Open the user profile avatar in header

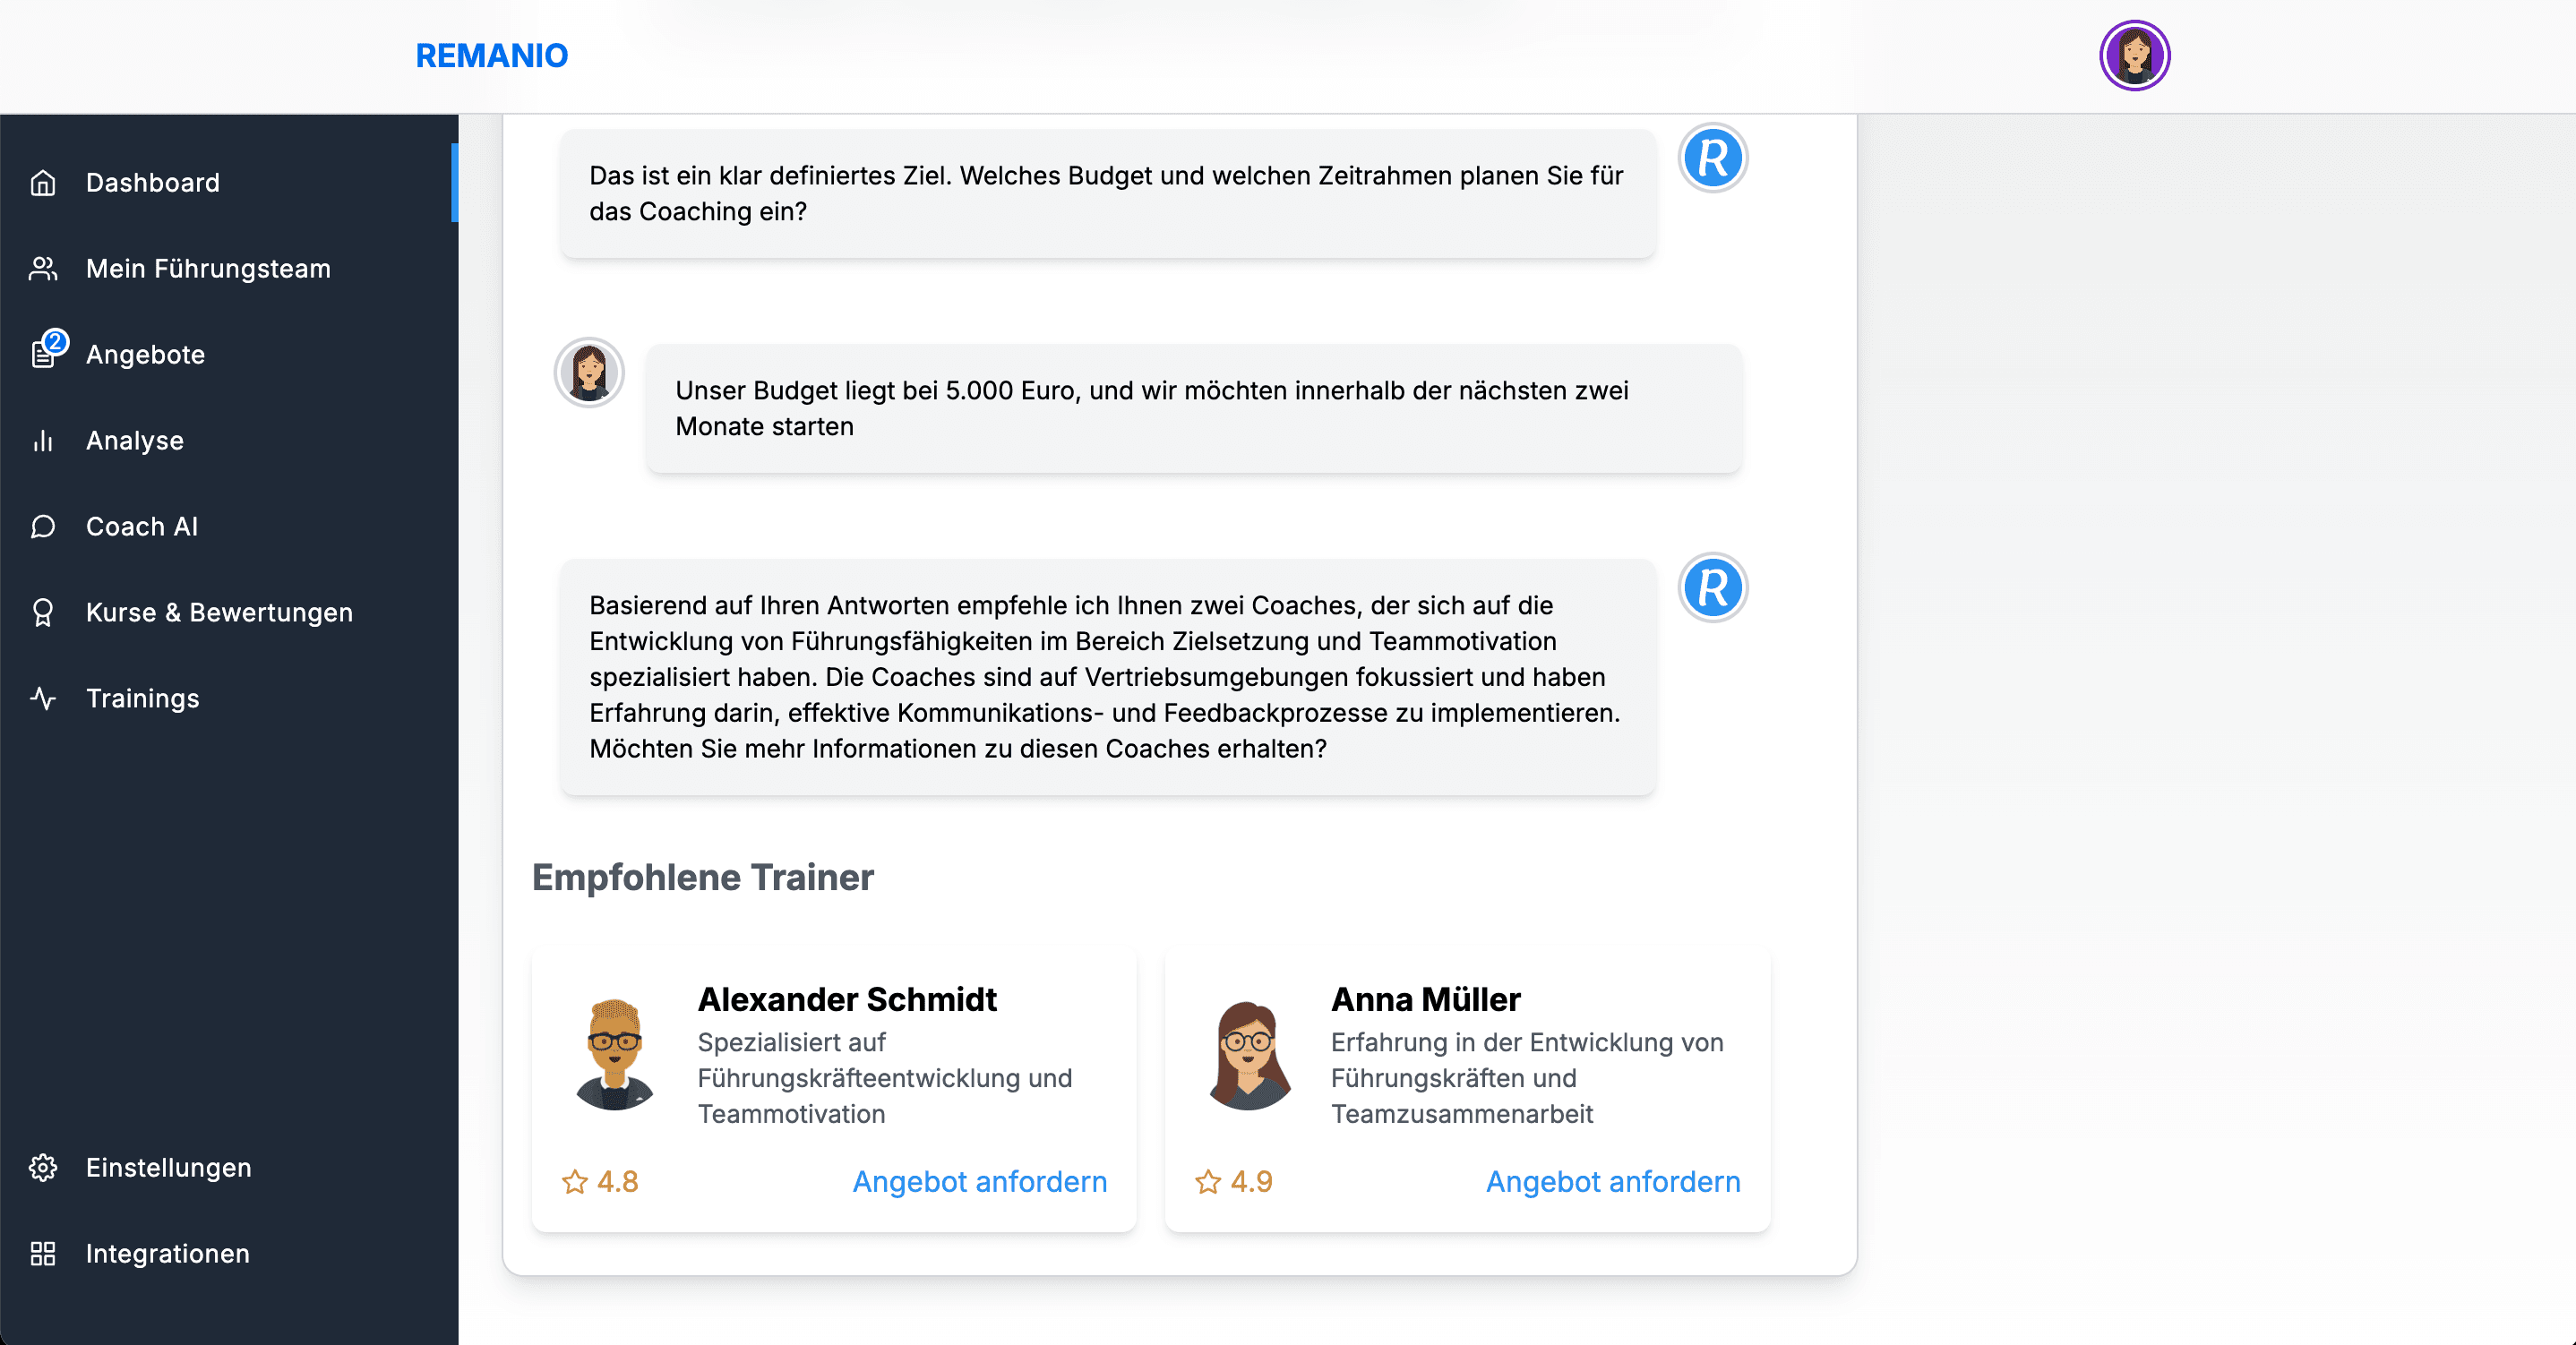point(2134,56)
